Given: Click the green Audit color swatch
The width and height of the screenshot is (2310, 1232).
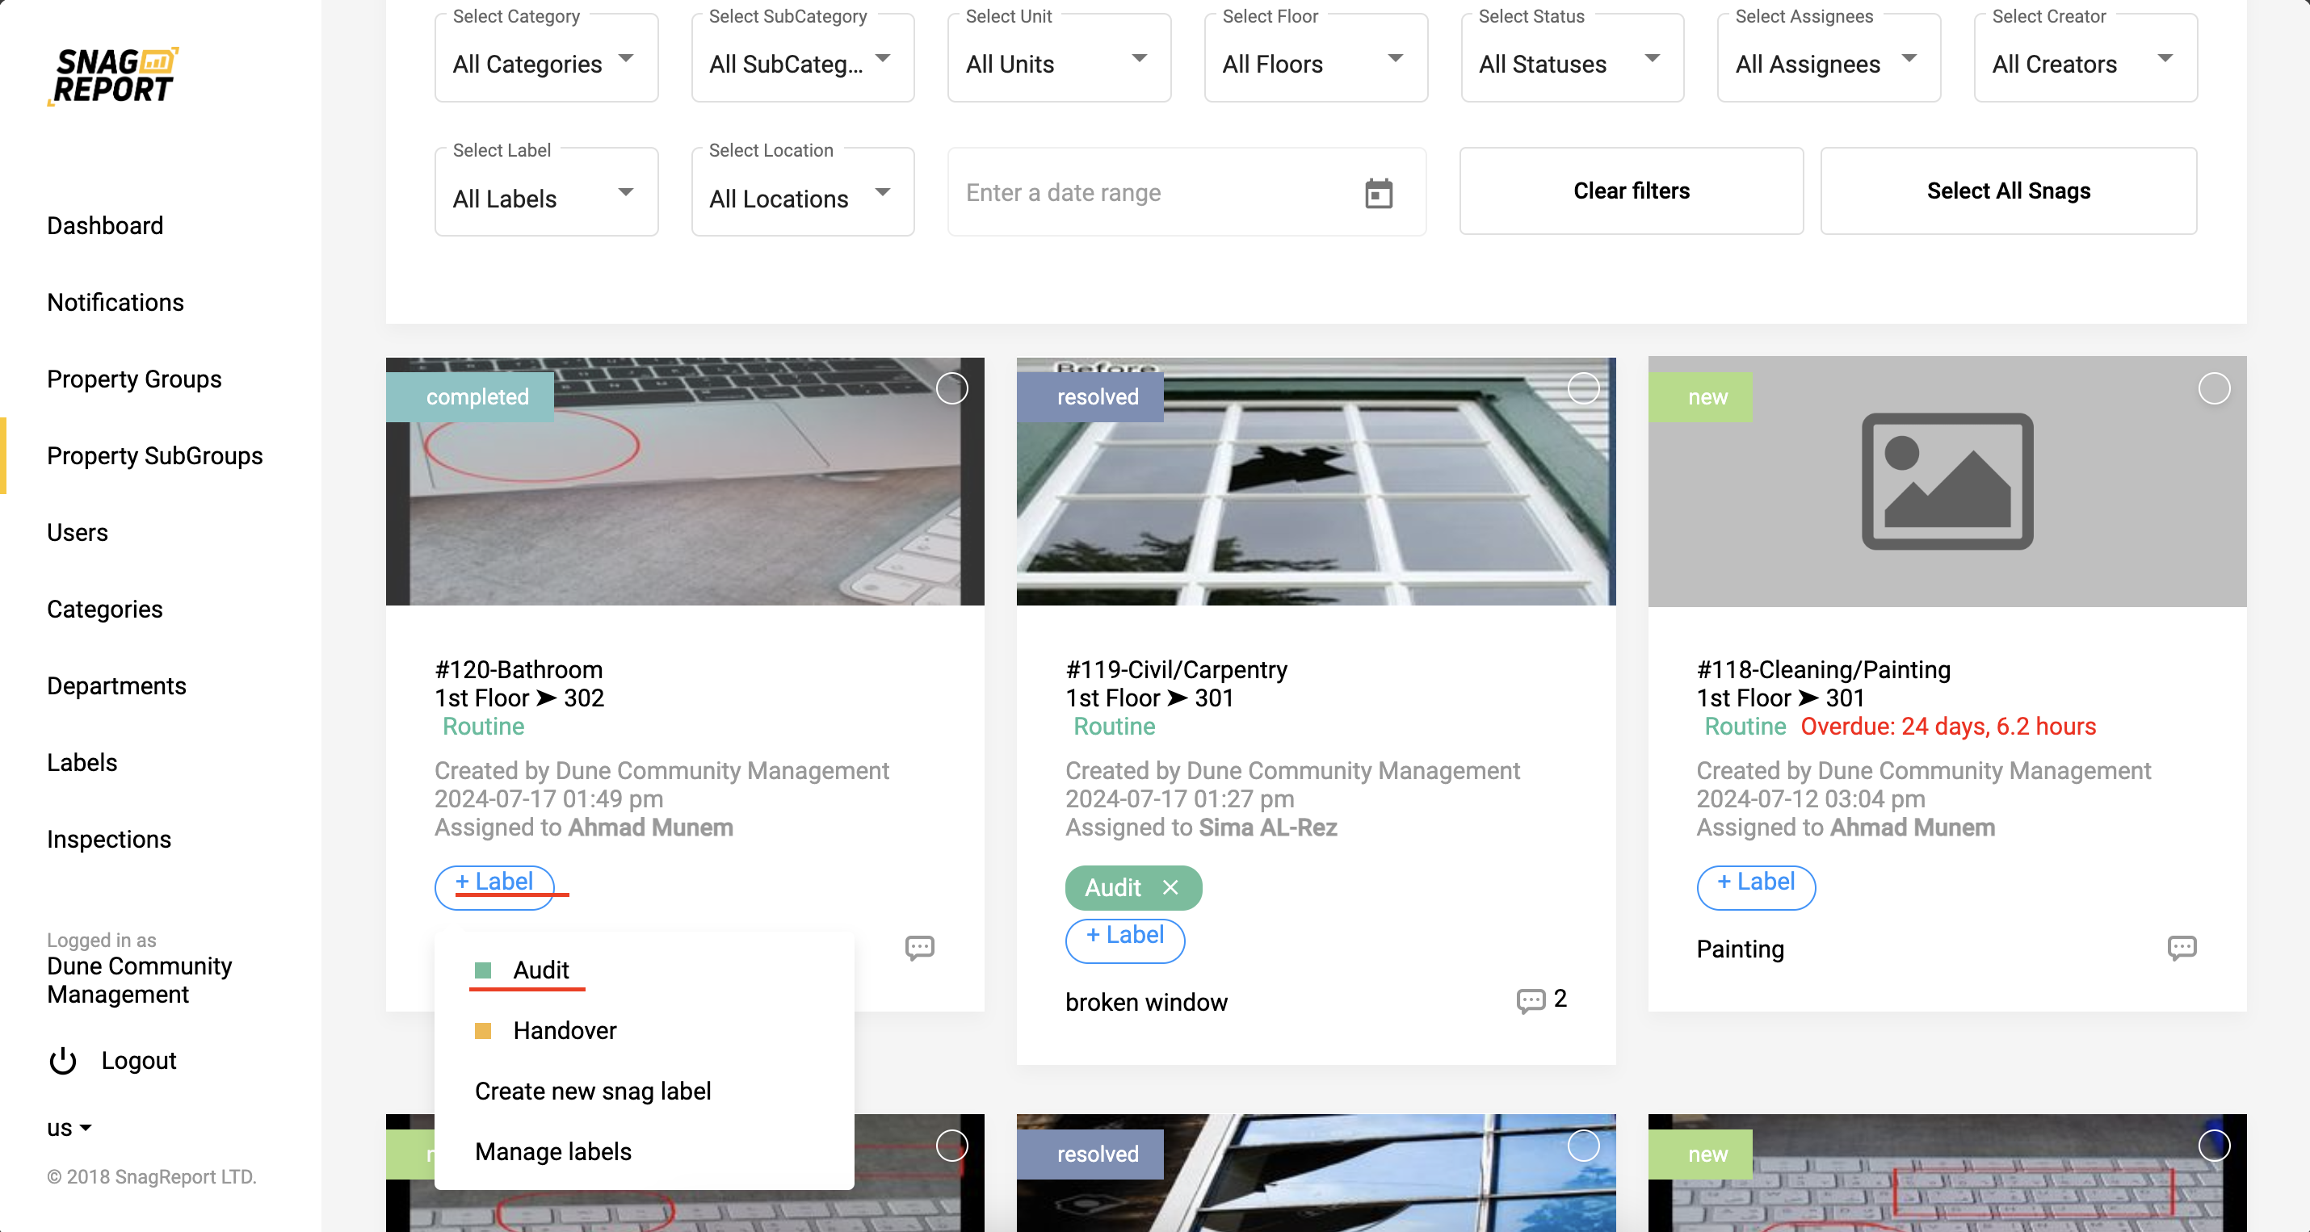Looking at the screenshot, I should pos(482,970).
